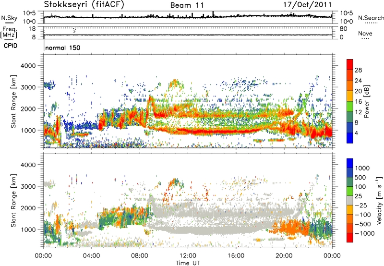Click the '4' Power colorbar tick label
This screenshot has height=266, width=384.
356,133
